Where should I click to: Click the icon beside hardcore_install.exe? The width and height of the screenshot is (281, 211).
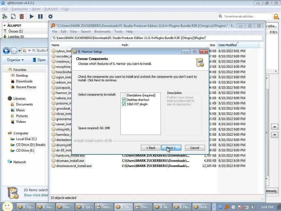click(x=54, y=156)
